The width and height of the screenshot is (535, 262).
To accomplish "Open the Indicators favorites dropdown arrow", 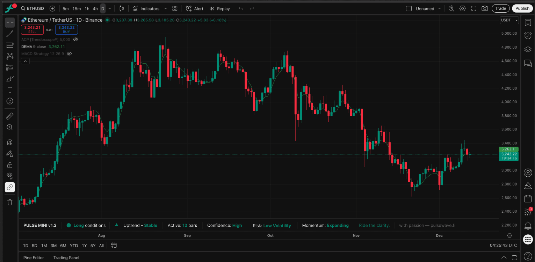I will tap(166, 8).
